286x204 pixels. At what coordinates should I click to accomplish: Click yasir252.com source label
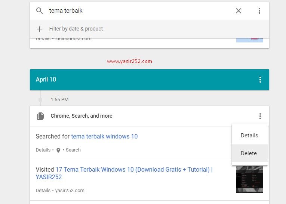pyautogui.click(x=70, y=190)
